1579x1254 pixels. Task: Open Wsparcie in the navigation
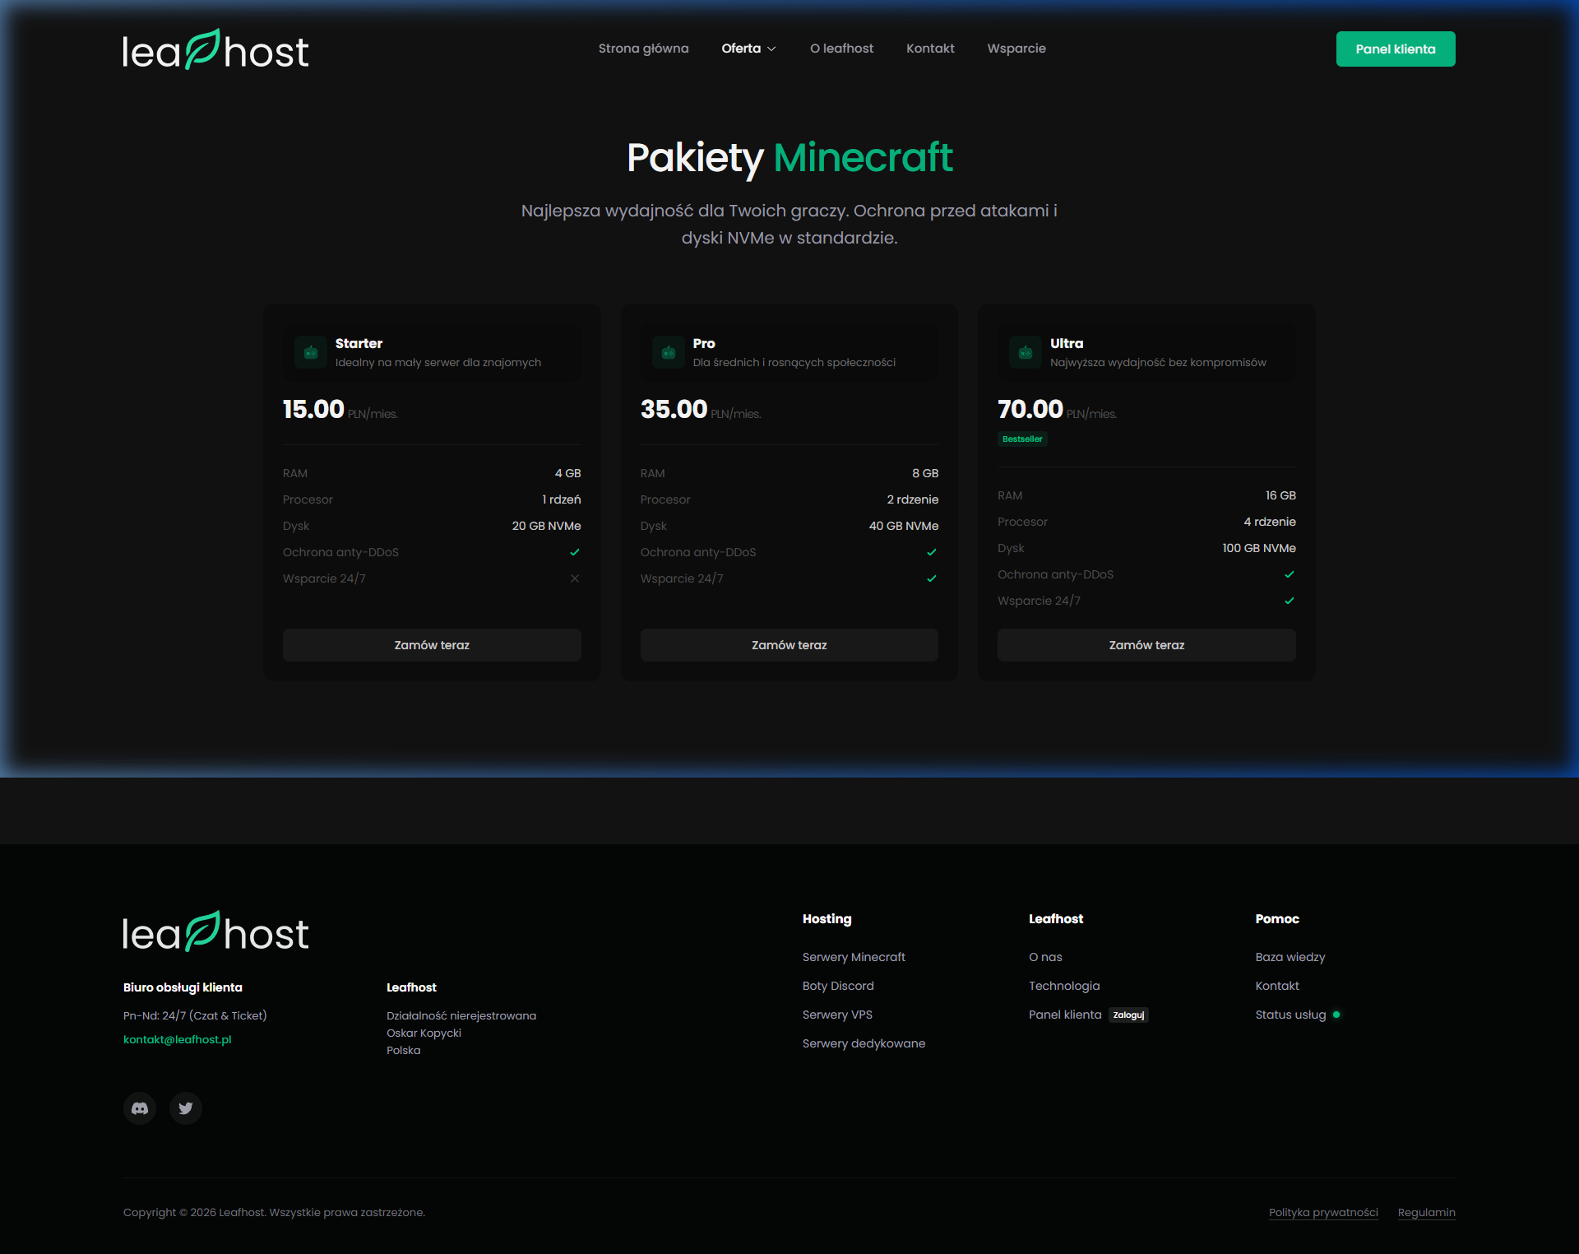1016,49
